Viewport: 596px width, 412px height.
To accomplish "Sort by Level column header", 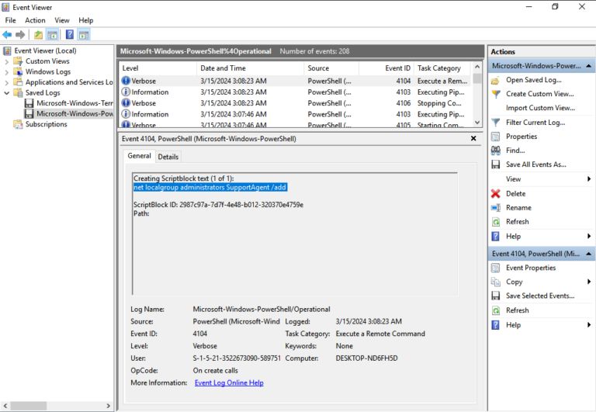I will 158,68.
